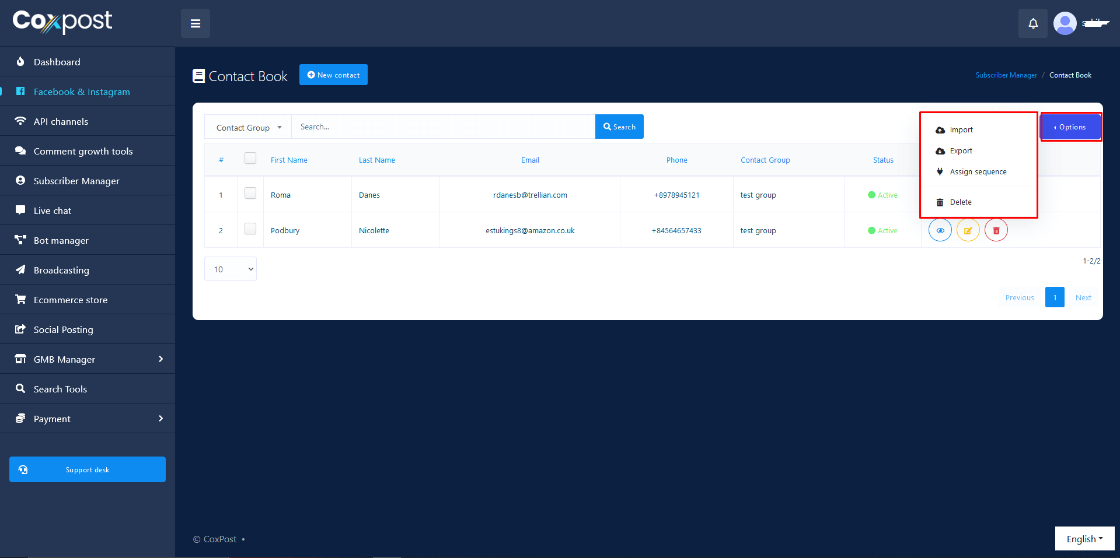Click the Broadcasting paper plane icon
Image resolution: width=1120 pixels, height=558 pixels.
pos(20,269)
